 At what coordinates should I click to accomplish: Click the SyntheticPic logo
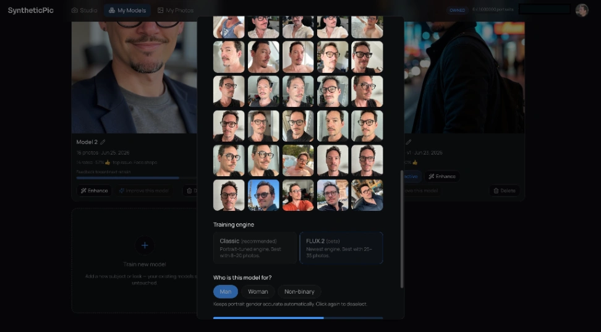pyautogui.click(x=31, y=11)
